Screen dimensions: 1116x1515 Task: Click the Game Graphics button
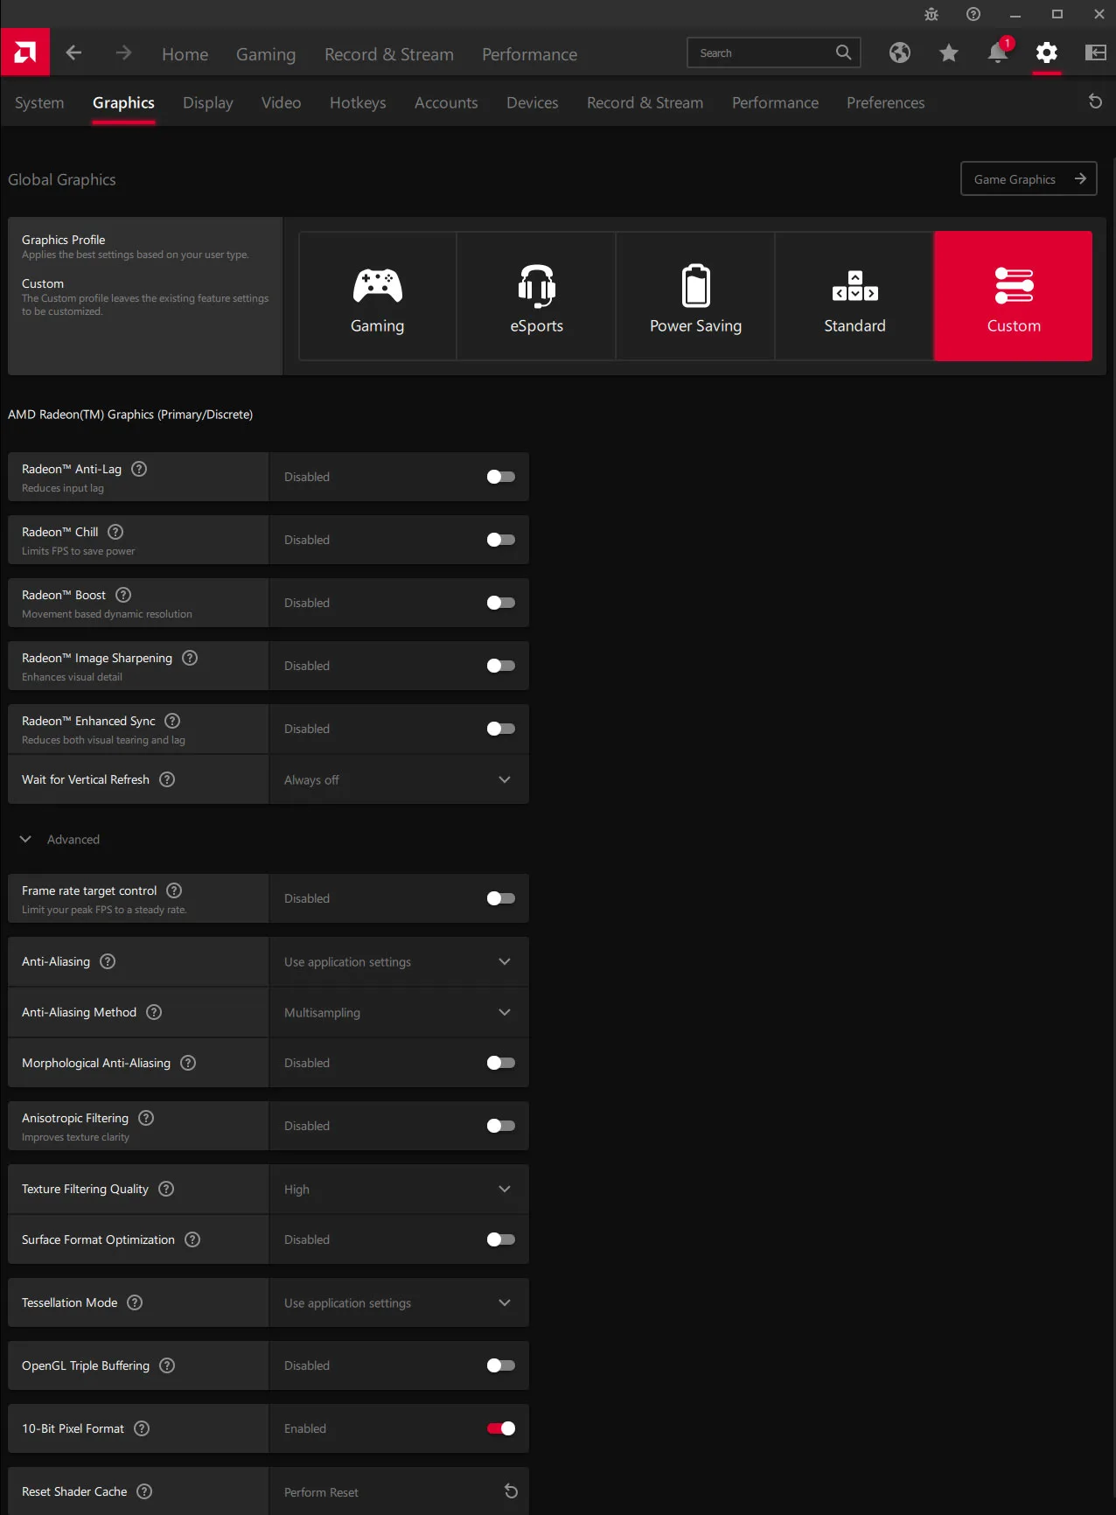coord(1029,178)
